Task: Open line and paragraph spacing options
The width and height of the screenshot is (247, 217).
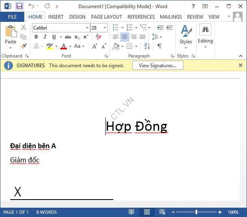Action: [x=157, y=37]
